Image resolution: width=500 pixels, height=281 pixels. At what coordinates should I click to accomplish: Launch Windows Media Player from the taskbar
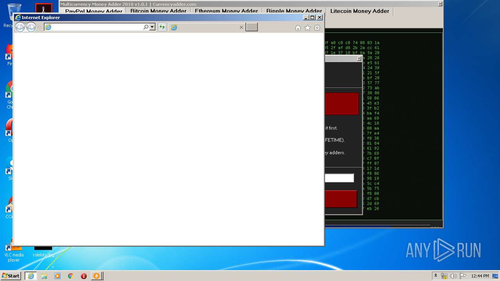tap(57, 276)
